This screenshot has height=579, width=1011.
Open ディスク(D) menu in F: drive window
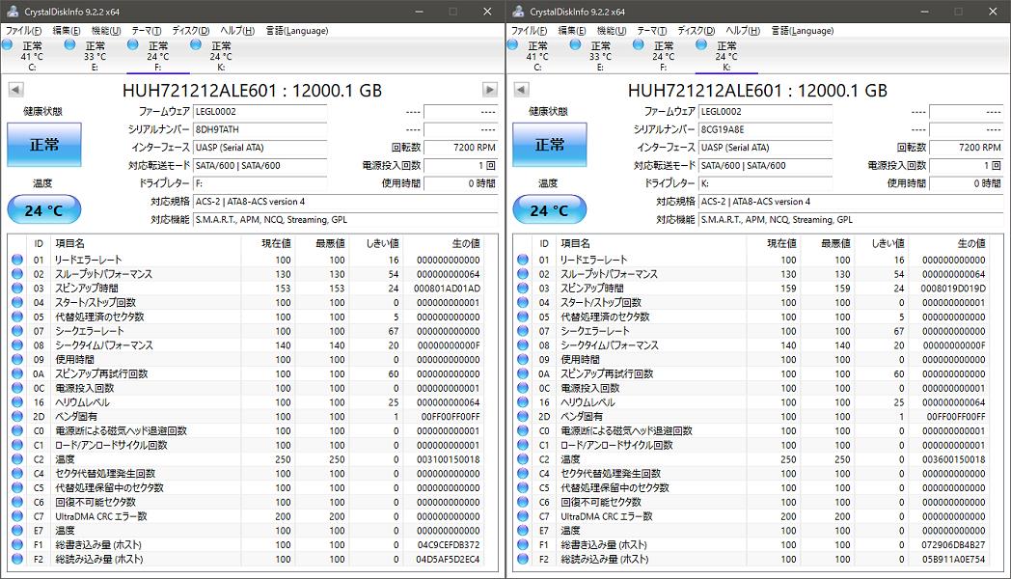click(191, 30)
